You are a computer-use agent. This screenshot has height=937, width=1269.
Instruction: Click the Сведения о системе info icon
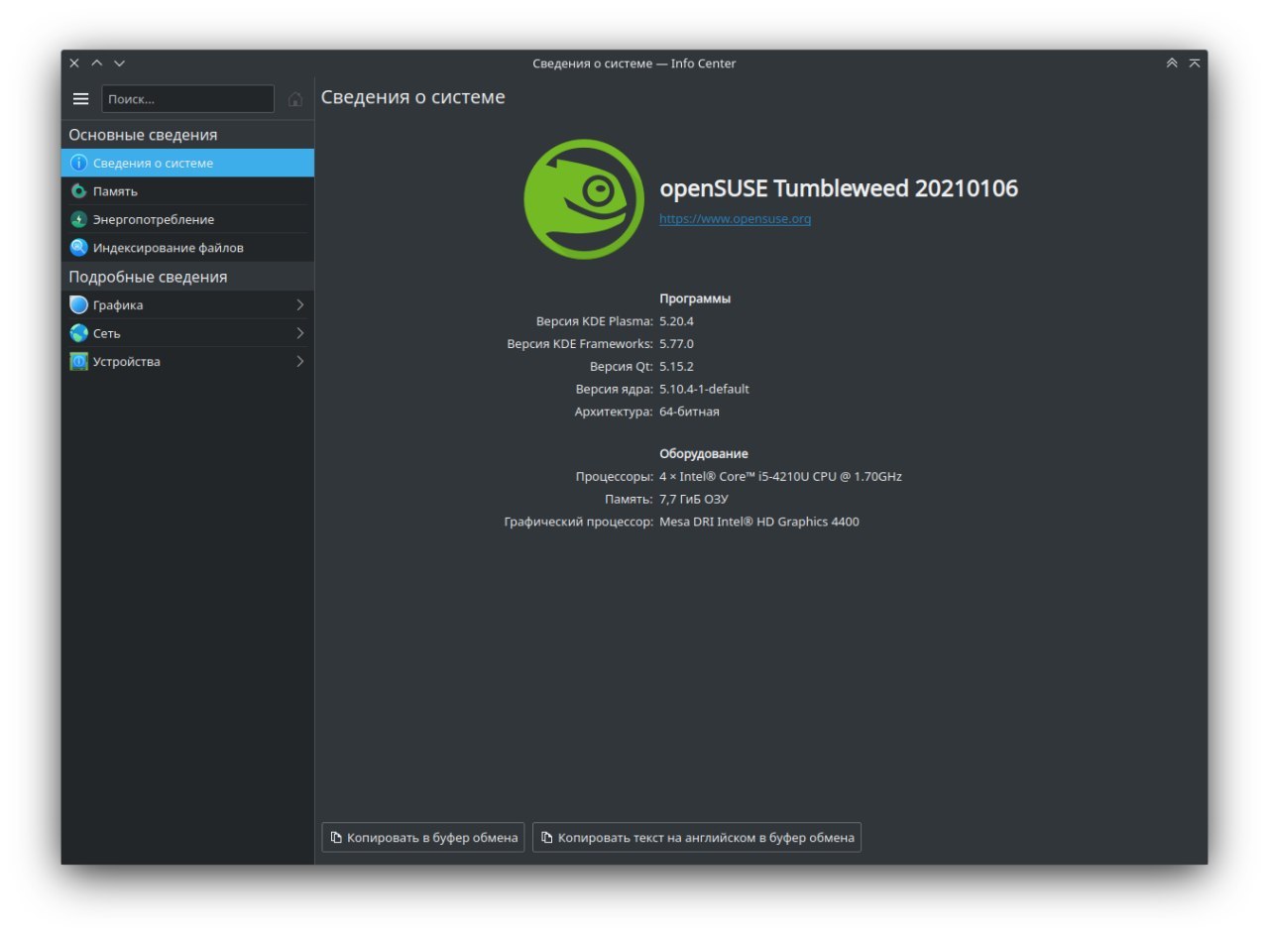[x=78, y=163]
